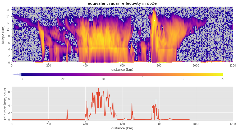Click the colorbar tick label "-20"
The width and height of the screenshot is (238, 132).
coord(62,79)
